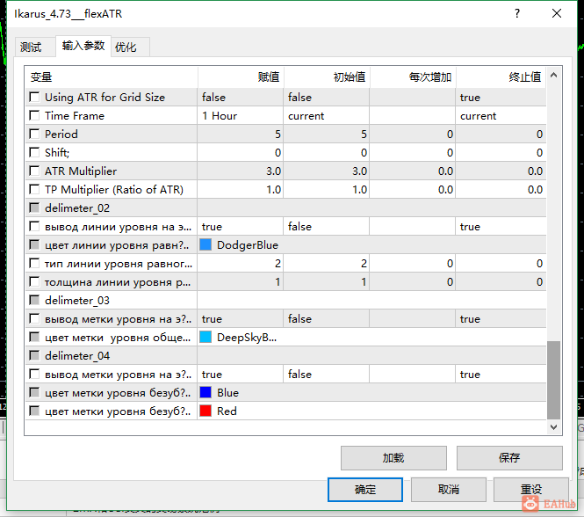Click the Using ATR for Grid Size label
The width and height of the screenshot is (584, 517).
[x=105, y=98]
